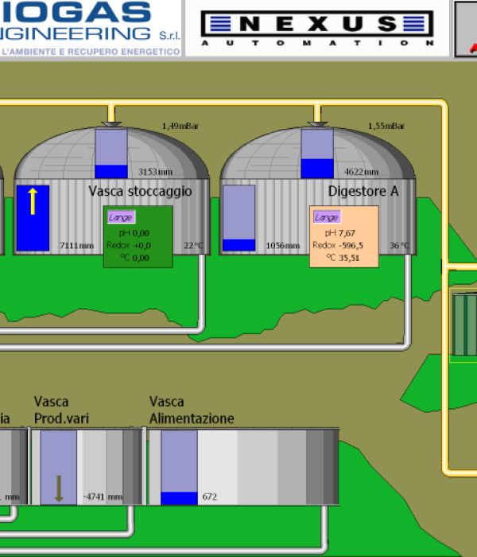Click the pH 7,67 reading for Digestore A
Viewport: 477px width, 557px height.
344,232
